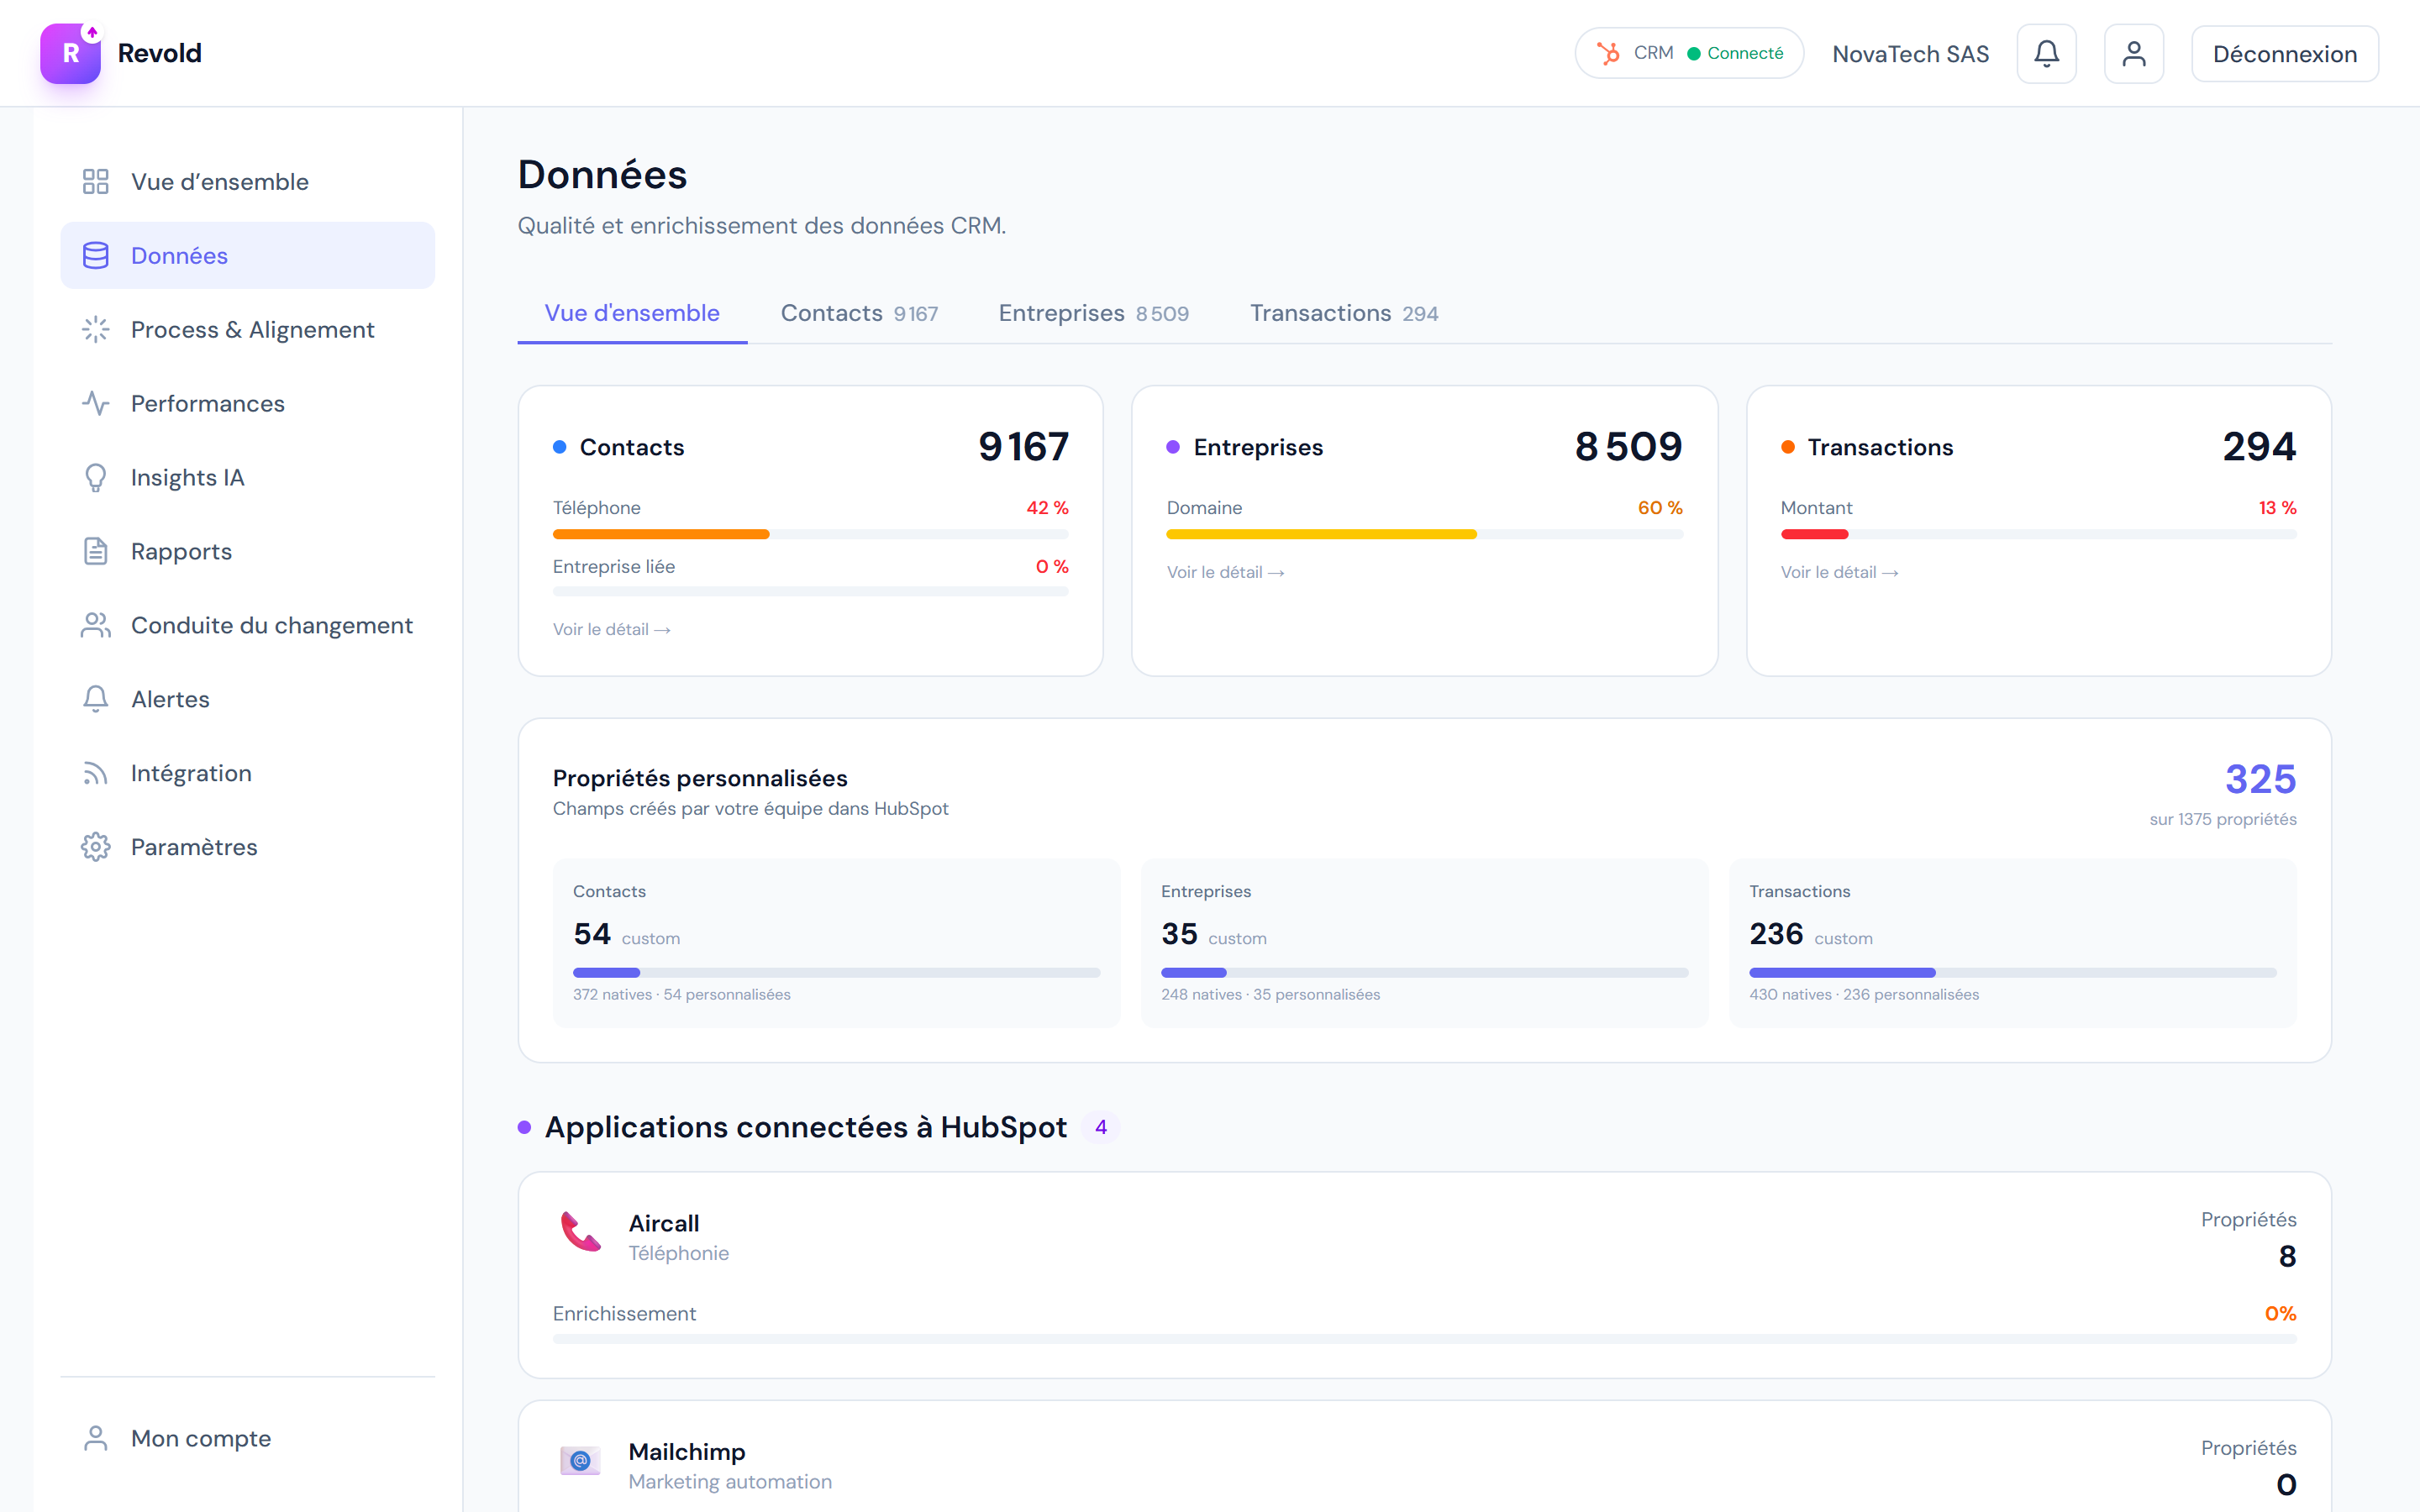Click the Téléphone 42% progress bar
This screenshot has height=1512, width=2420.
[x=810, y=535]
